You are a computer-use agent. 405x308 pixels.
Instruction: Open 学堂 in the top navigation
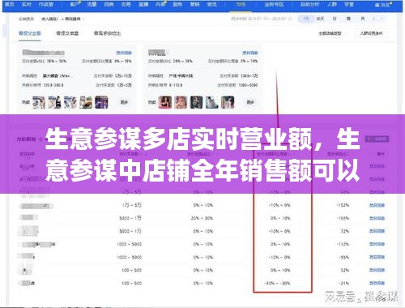pos(349,4)
